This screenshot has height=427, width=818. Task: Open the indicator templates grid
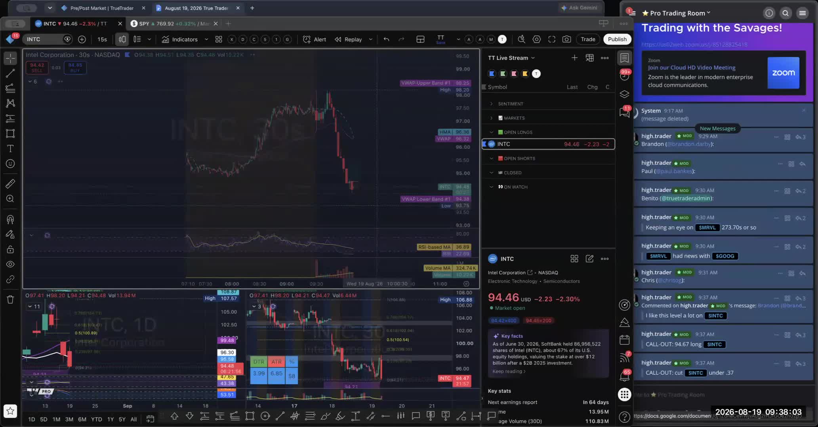tap(219, 39)
